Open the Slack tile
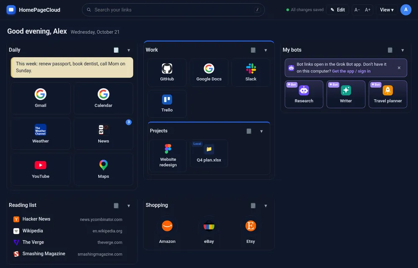418x268 pixels. click(251, 72)
